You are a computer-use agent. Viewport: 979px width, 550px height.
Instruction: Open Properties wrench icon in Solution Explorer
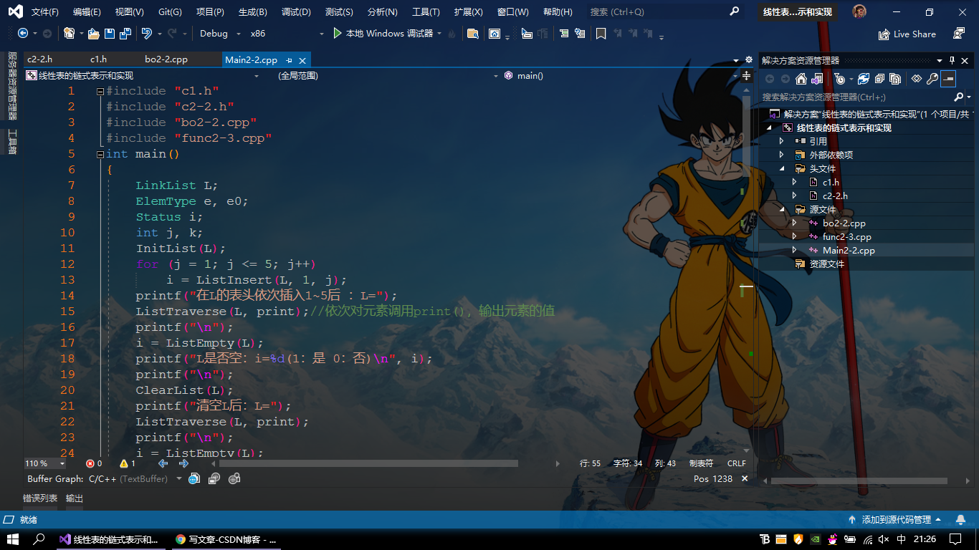(x=932, y=79)
